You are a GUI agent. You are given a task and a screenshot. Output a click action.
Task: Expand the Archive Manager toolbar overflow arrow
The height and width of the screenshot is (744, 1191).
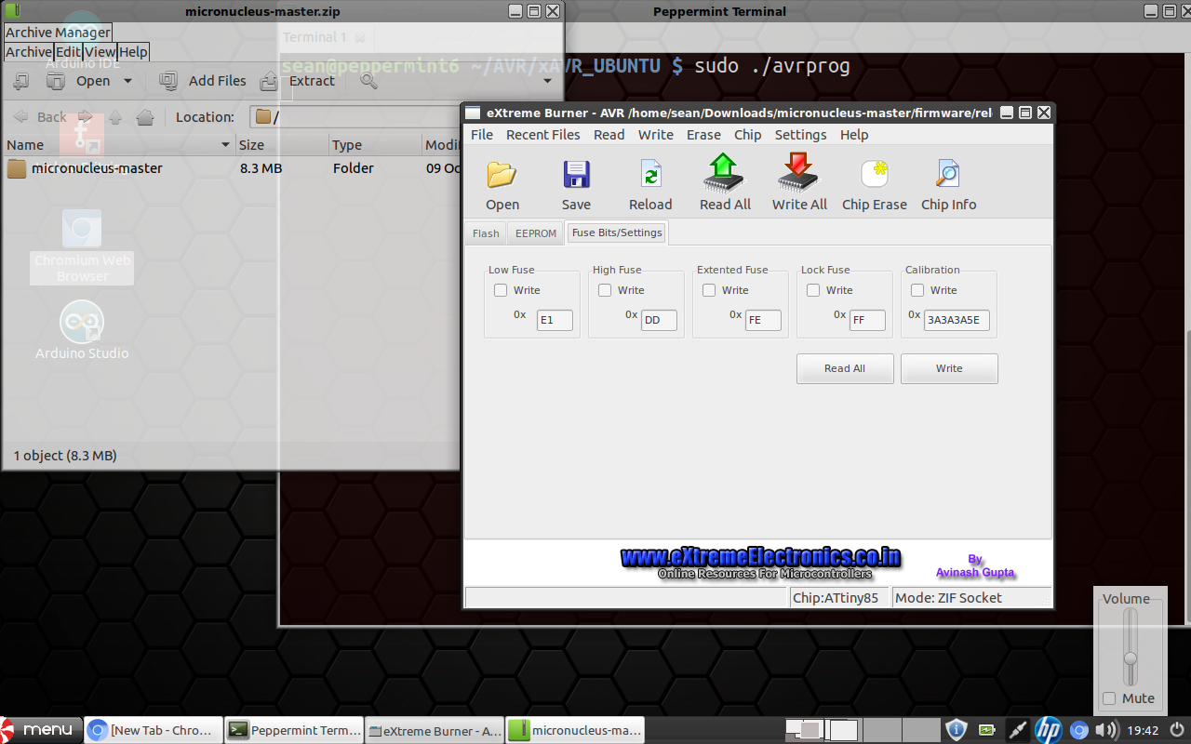pyautogui.click(x=548, y=81)
